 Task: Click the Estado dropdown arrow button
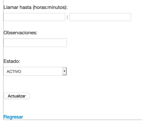point(64,71)
